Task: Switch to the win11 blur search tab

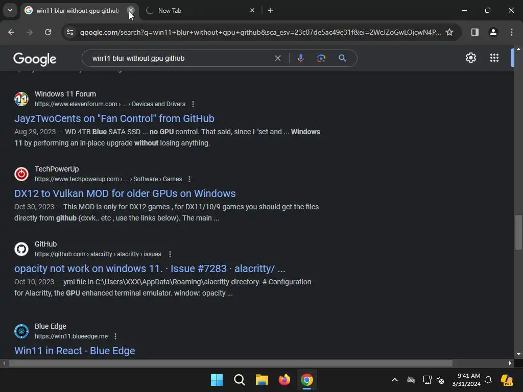Action: (78, 11)
